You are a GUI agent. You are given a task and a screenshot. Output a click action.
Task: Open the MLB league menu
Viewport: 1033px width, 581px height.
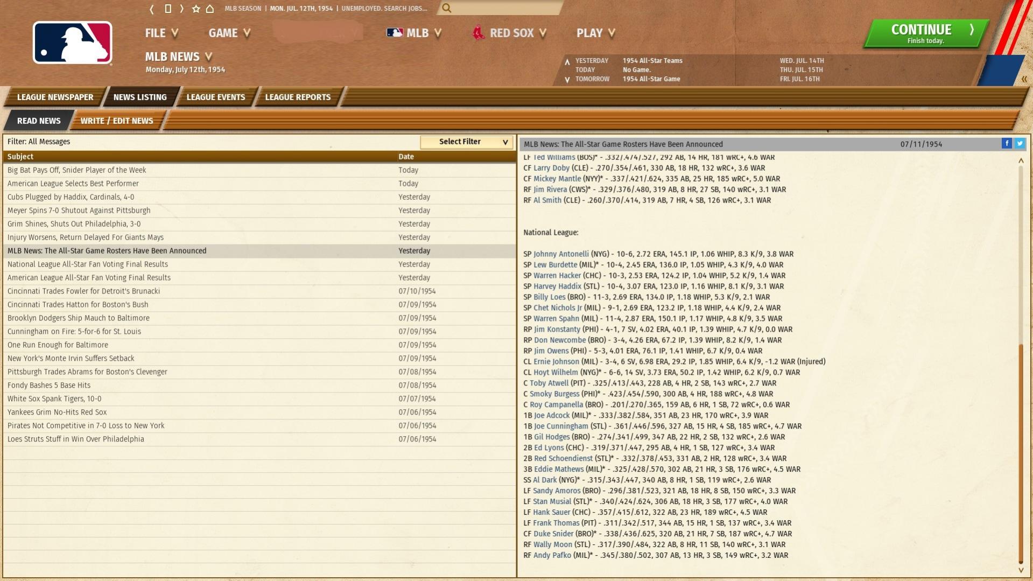point(414,33)
